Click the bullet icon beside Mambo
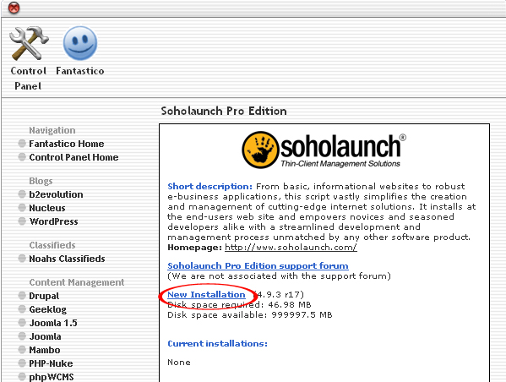 coord(22,350)
